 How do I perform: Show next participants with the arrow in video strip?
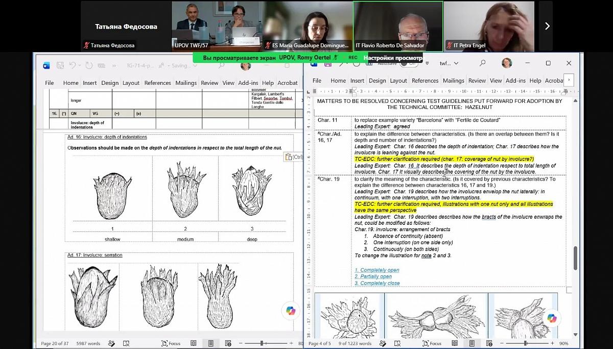tap(547, 26)
